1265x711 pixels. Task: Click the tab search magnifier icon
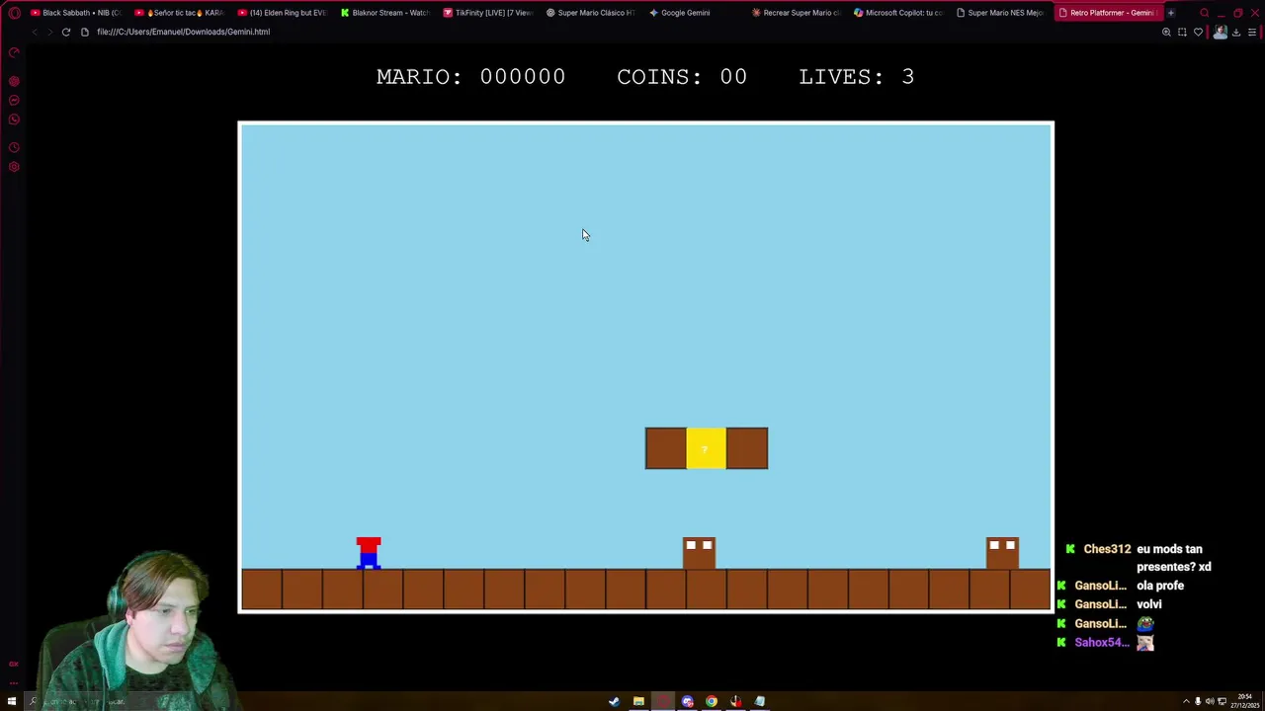[1204, 13]
